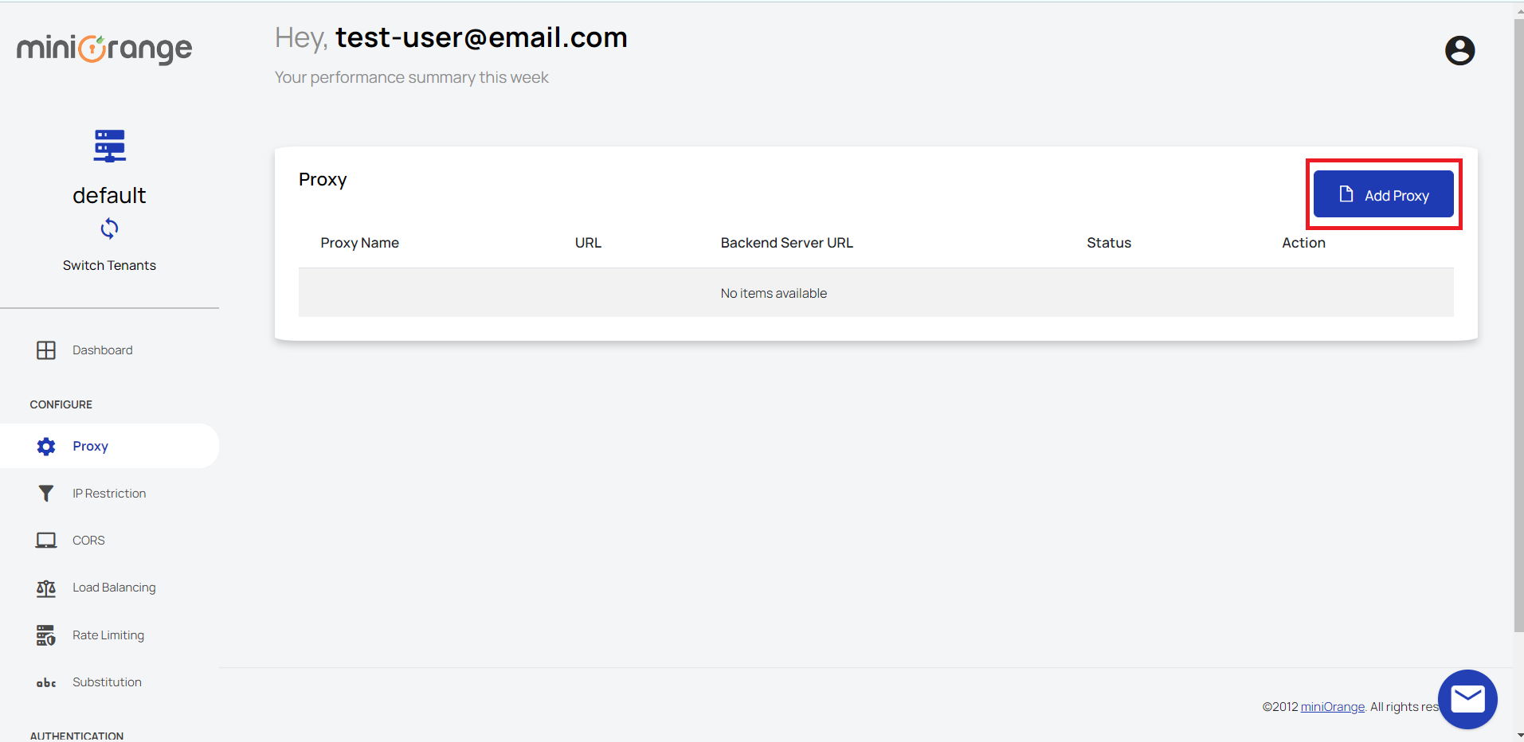Click the page vertical scrollbar
The image size is (1524, 742).
1518,325
